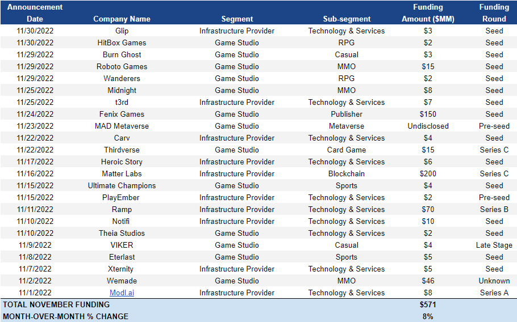Select the $46 funding amount cell
The width and height of the screenshot is (517, 322).
[428, 281]
